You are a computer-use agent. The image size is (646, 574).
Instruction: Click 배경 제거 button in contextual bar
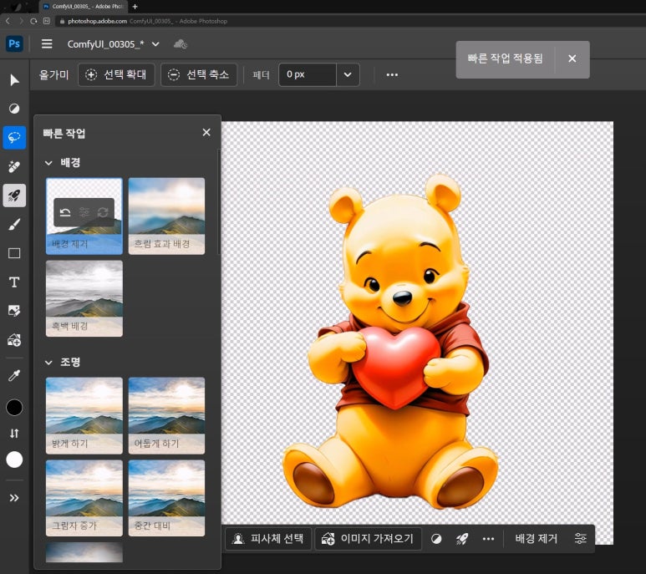536,539
